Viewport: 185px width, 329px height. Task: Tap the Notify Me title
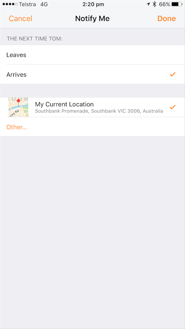92,19
